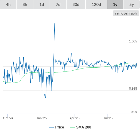Select the 8h time range tab
The image size is (140, 135).
coord(25,4)
